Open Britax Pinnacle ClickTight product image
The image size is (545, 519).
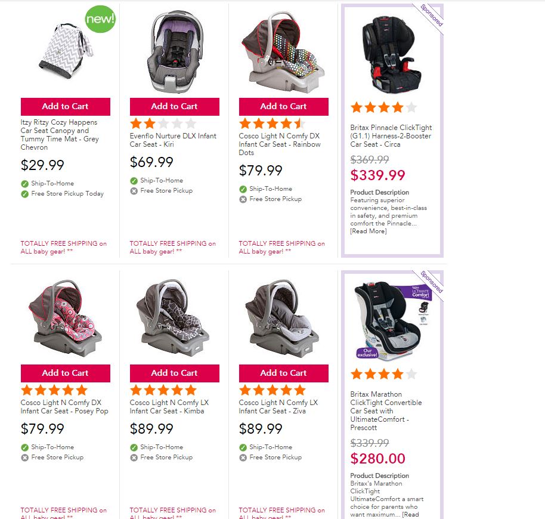[x=391, y=52]
